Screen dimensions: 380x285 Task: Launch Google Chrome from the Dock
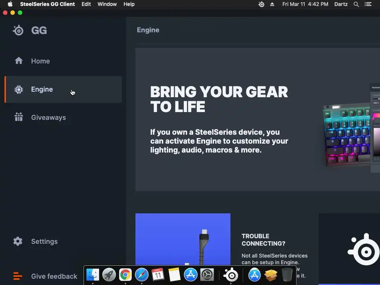coord(125,275)
